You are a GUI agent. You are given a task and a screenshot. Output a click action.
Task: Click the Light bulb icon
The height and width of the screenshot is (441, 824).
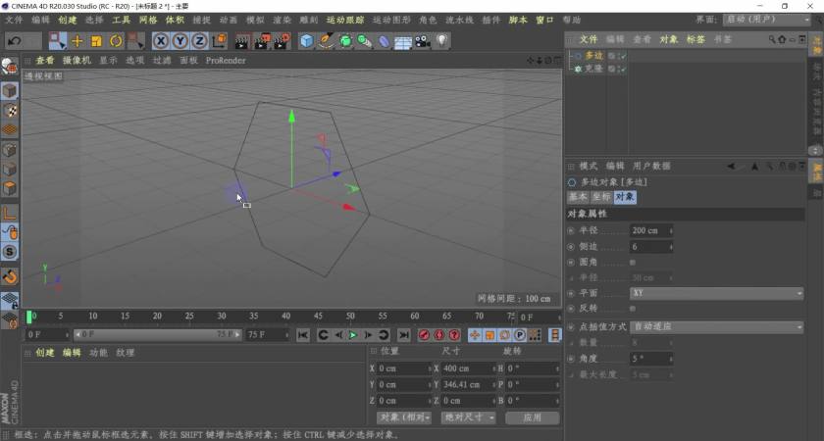[442, 40]
